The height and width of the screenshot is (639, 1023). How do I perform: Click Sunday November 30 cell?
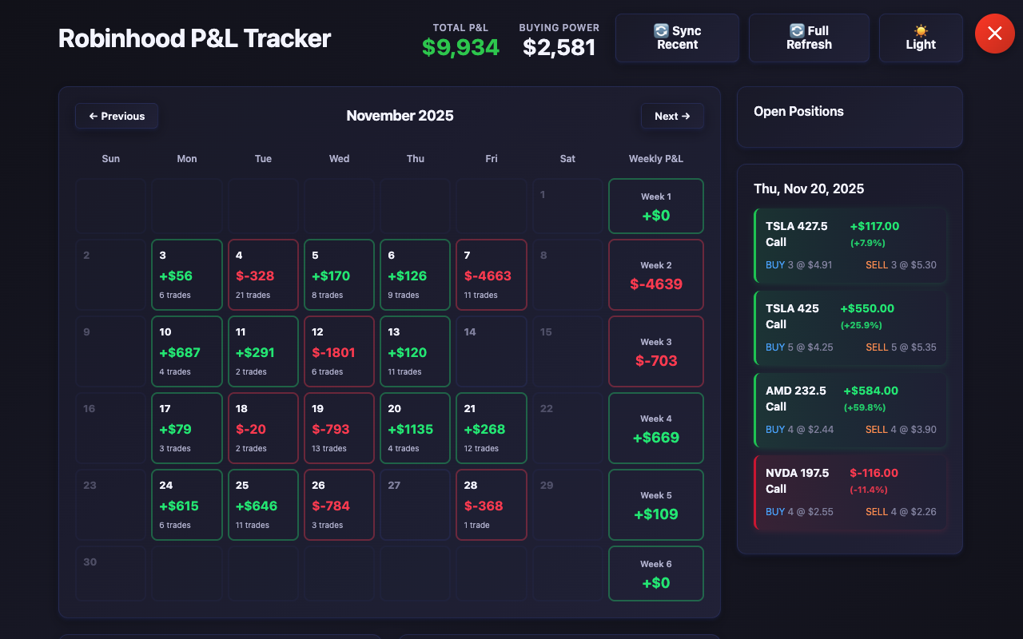[x=111, y=574]
